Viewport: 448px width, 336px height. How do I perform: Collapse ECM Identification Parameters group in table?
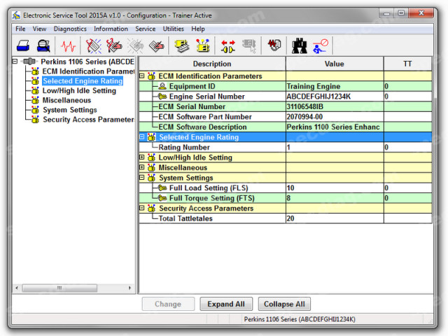point(141,76)
